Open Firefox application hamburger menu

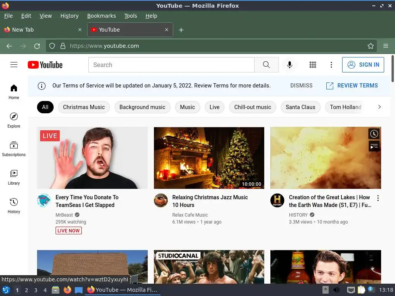[386, 46]
